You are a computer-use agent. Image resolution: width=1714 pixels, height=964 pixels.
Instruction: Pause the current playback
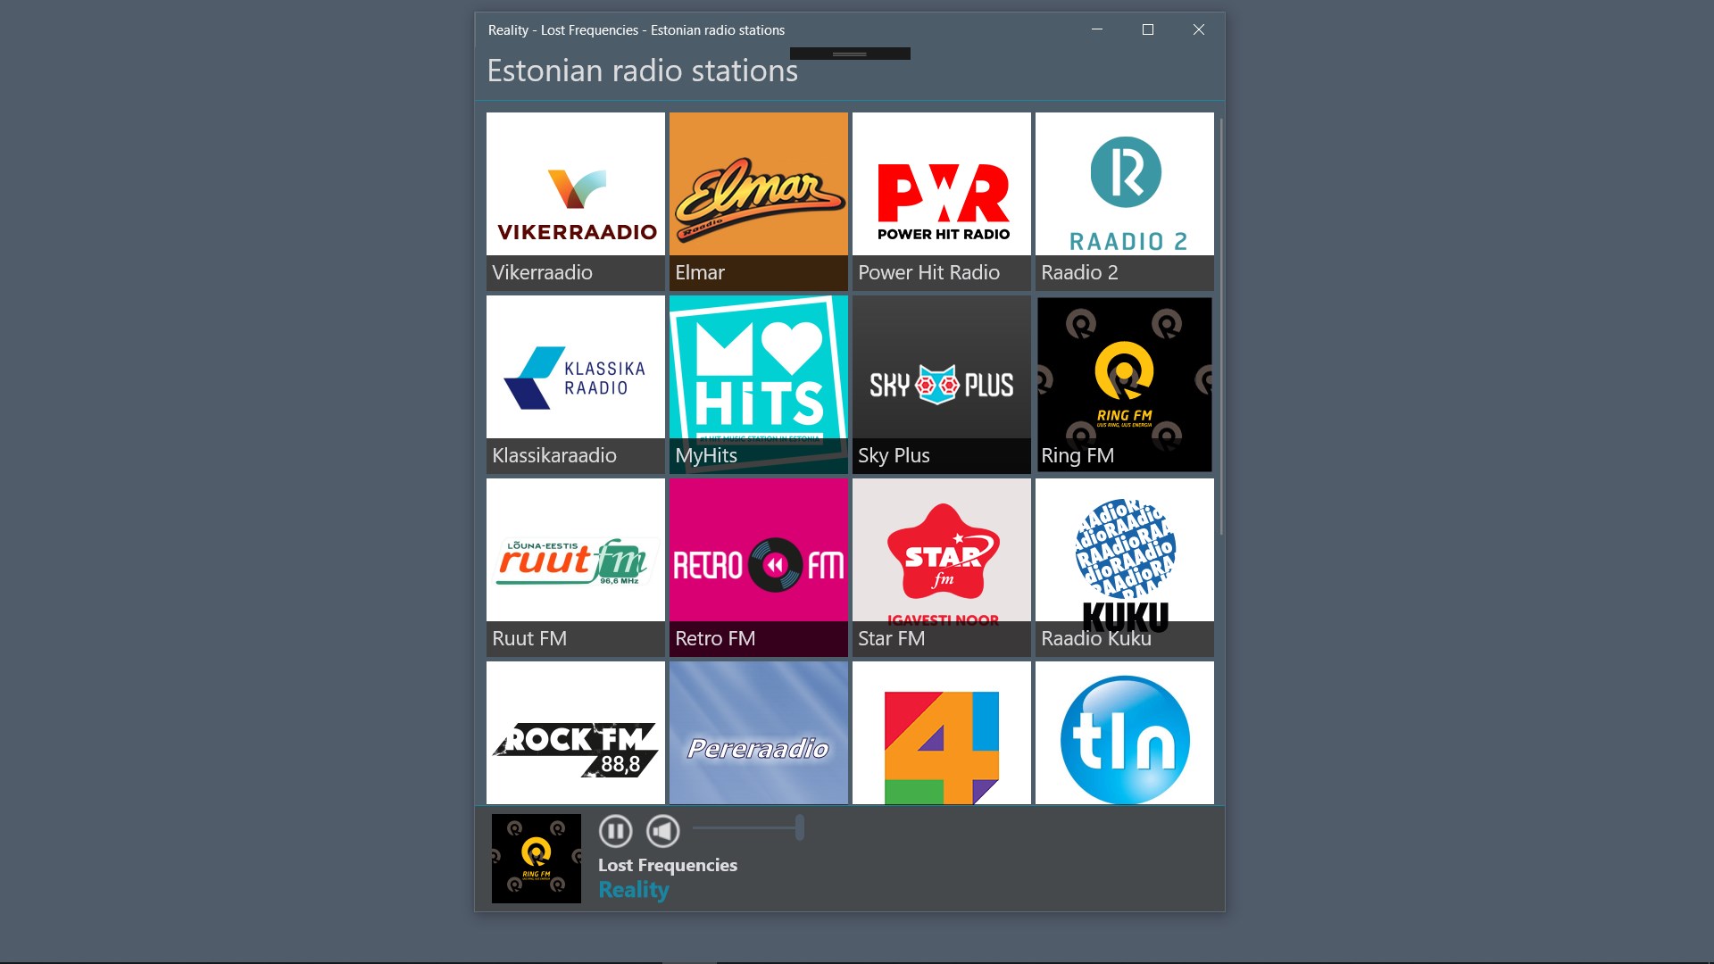tap(616, 830)
